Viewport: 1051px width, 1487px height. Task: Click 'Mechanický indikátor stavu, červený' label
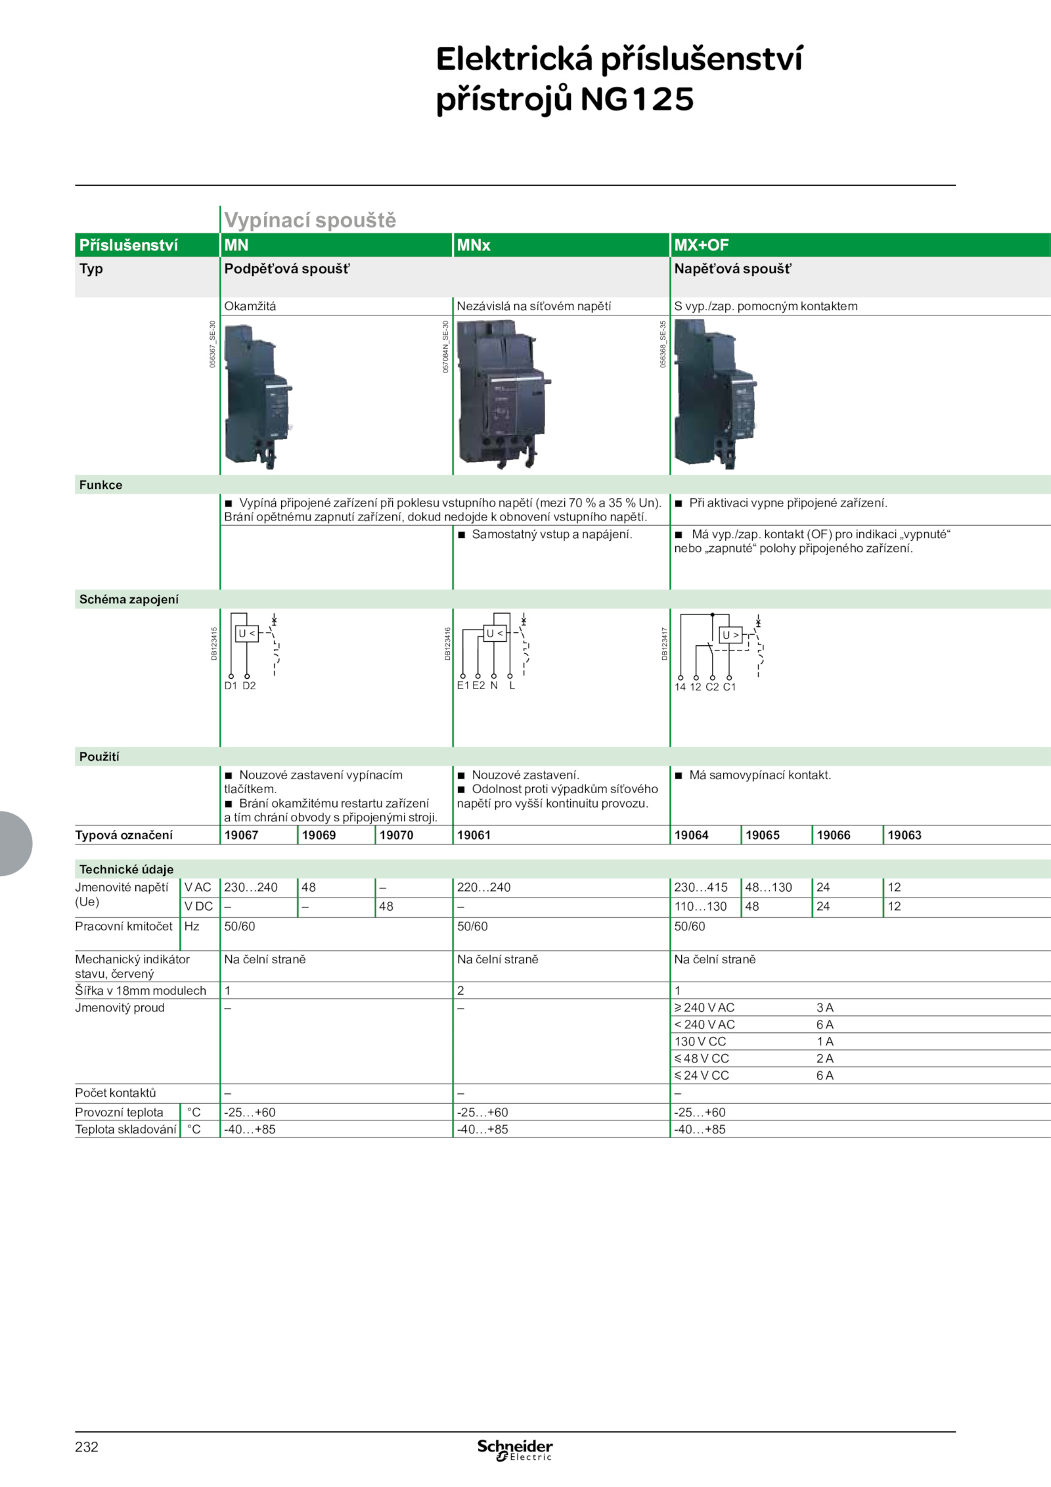132,967
